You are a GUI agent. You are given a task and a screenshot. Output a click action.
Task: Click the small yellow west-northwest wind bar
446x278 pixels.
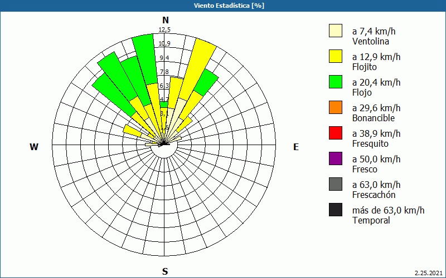[133, 131]
